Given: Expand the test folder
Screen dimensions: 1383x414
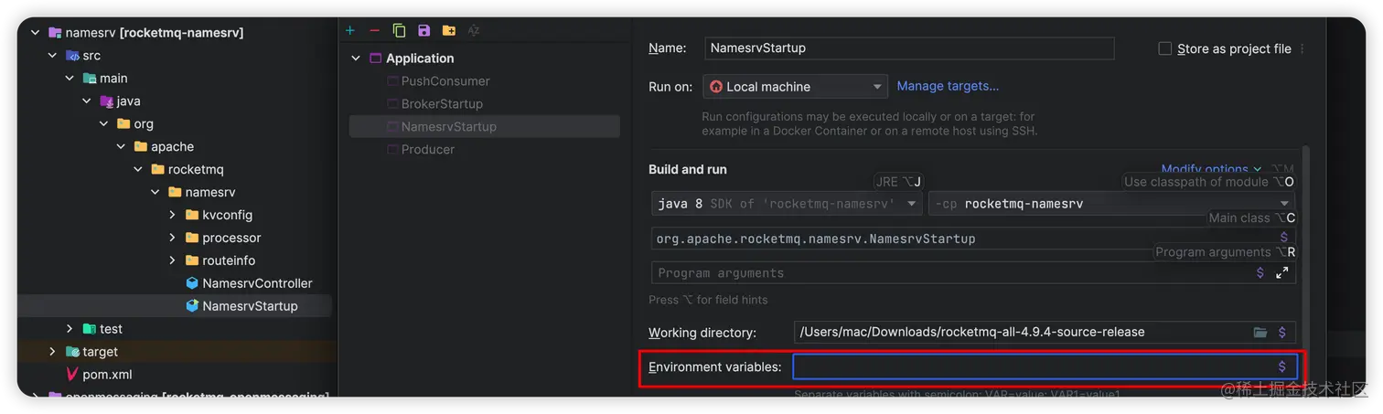Looking at the screenshot, I should pyautogui.click(x=70, y=329).
